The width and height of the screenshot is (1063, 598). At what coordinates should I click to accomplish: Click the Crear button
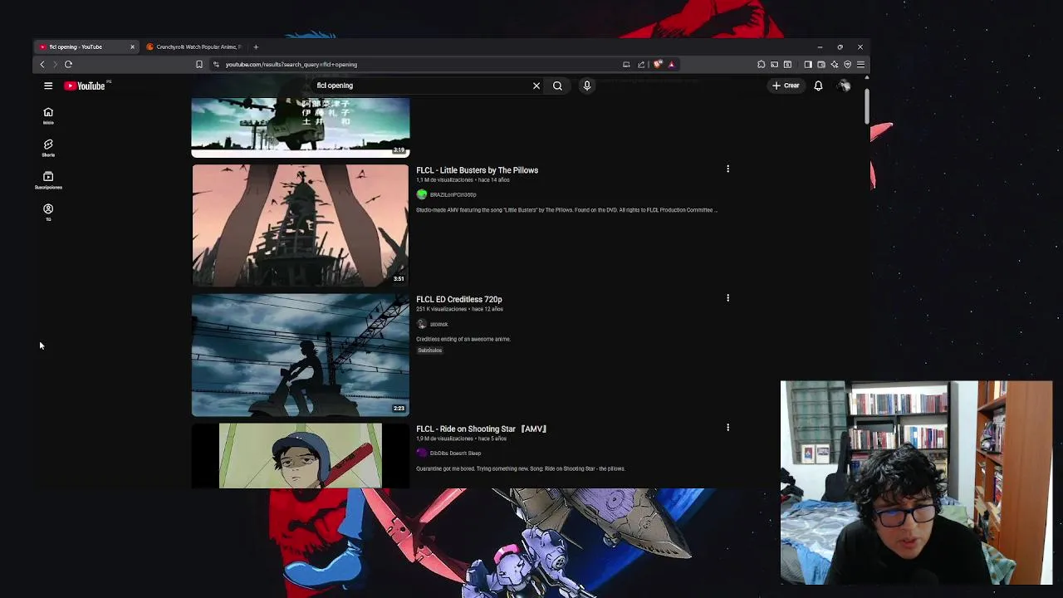point(786,86)
